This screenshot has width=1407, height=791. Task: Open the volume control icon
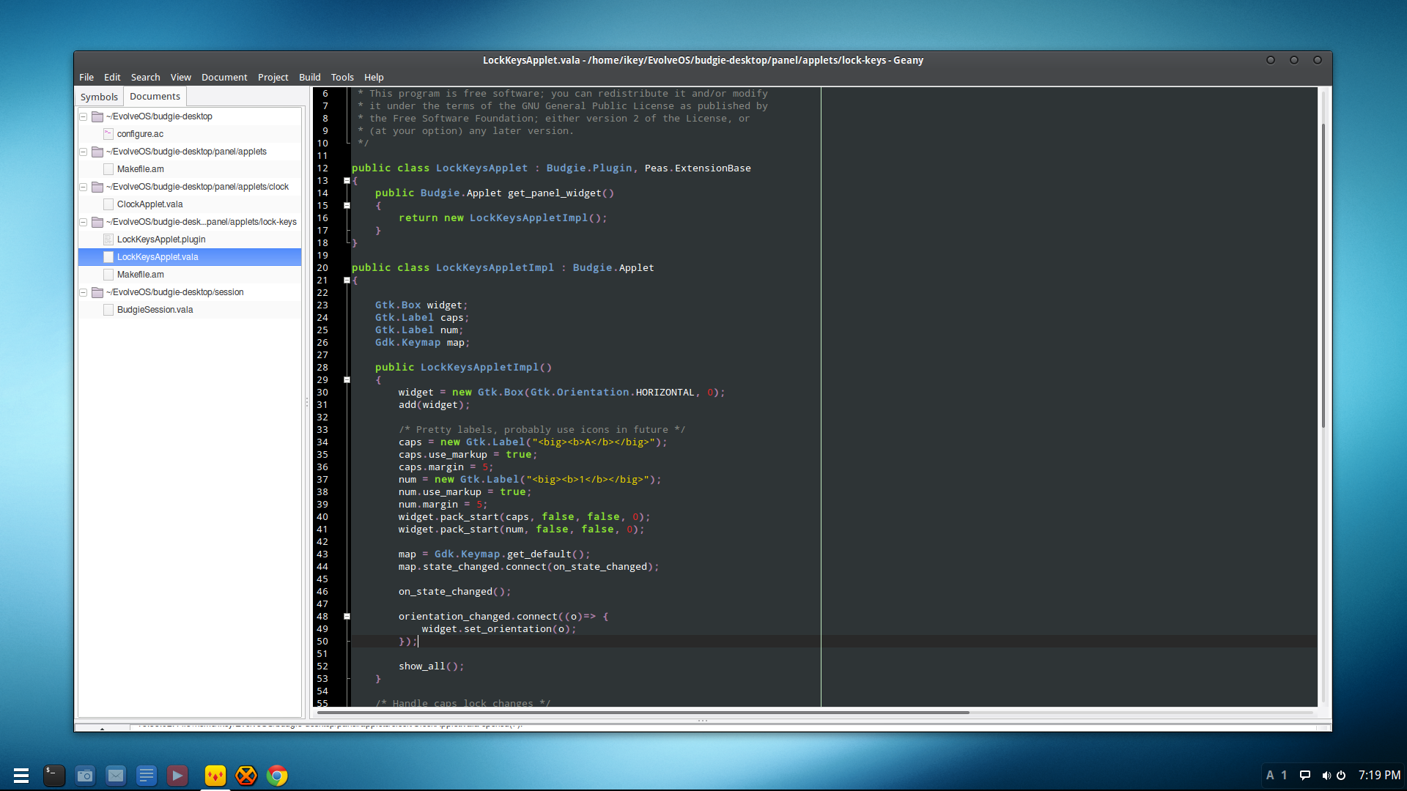pyautogui.click(x=1326, y=776)
